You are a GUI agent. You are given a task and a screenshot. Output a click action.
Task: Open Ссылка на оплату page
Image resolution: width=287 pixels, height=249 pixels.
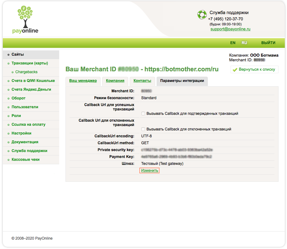(31, 124)
